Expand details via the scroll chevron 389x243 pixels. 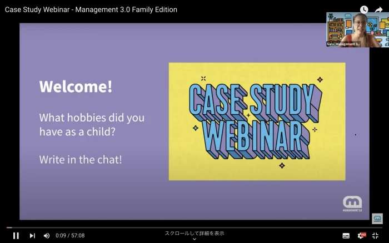click(x=194, y=240)
